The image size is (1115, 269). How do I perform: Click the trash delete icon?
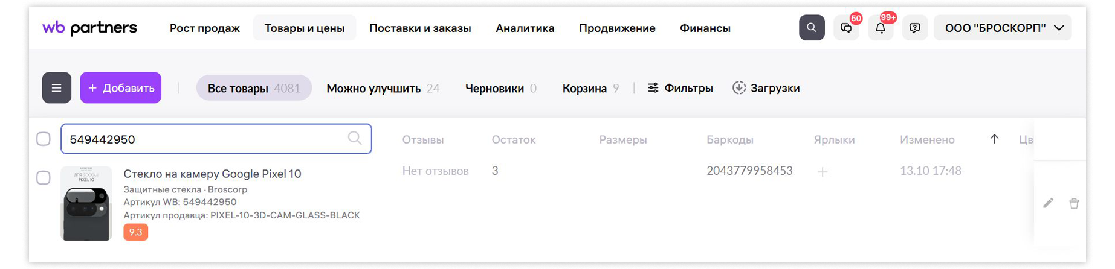point(1074,203)
